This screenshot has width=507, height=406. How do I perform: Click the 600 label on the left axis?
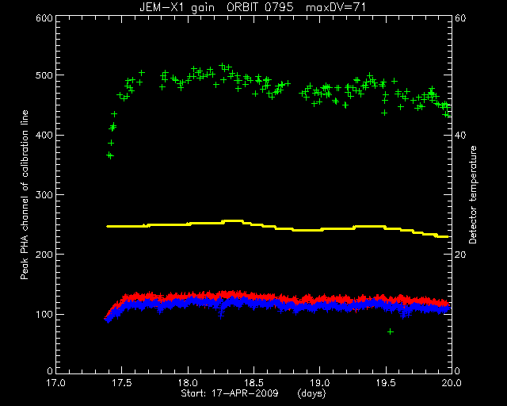(x=44, y=18)
